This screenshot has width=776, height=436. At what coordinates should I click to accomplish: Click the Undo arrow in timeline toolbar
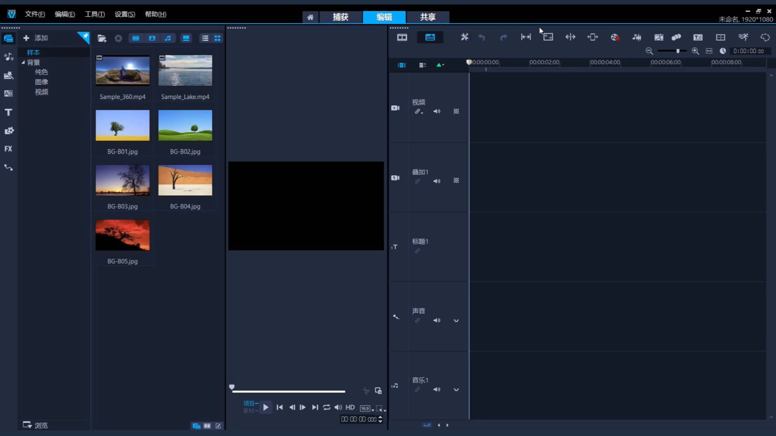[482, 38]
